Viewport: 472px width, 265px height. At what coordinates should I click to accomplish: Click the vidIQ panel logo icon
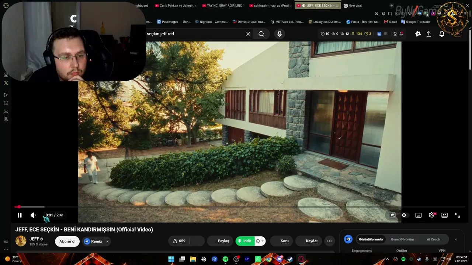[x=348, y=239]
